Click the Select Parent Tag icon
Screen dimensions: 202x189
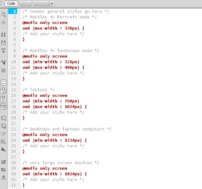pos(4,62)
